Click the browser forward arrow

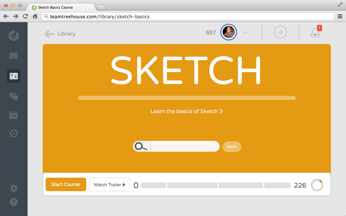16,16
